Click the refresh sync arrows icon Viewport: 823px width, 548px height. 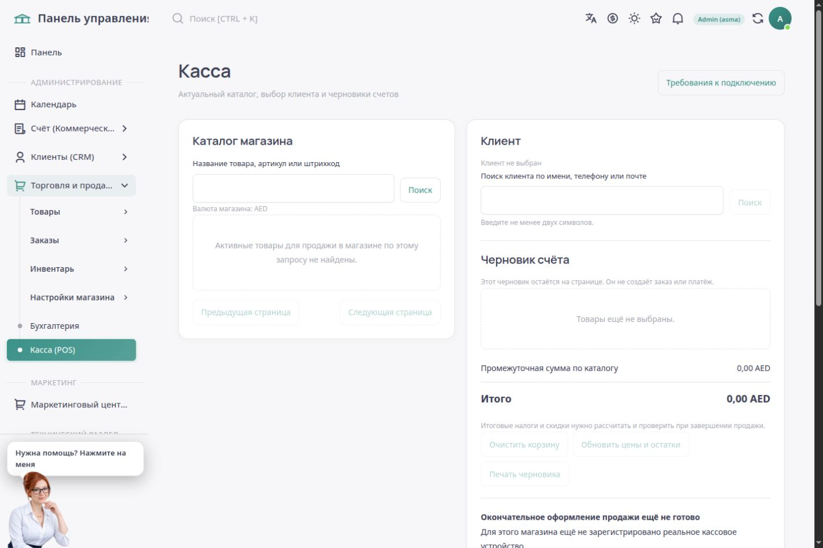click(758, 18)
